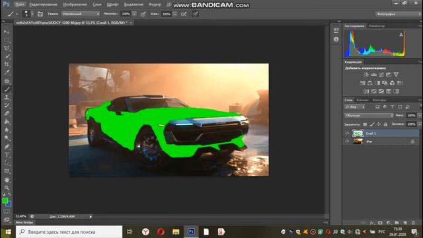Toggle airbrush mode in options bar
The width and height of the screenshot is (423, 238).
click(184, 14)
